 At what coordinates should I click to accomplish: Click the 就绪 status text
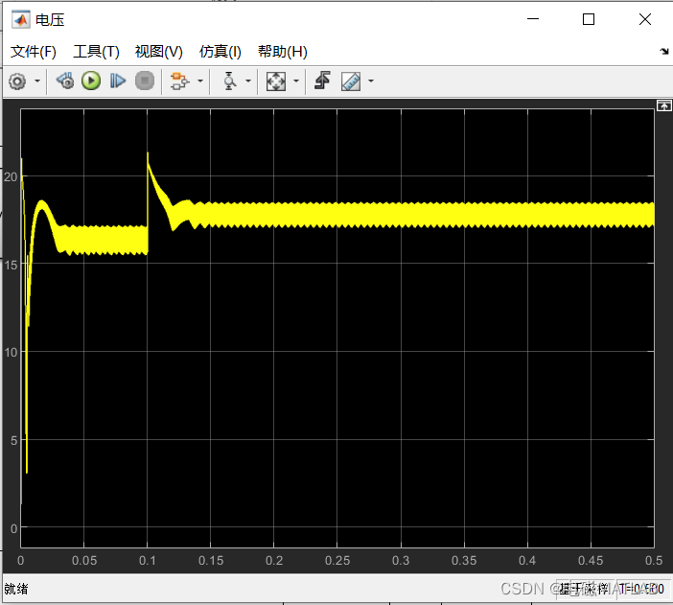coord(16,589)
